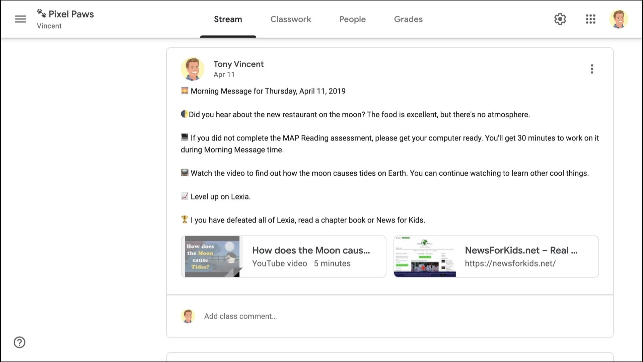The image size is (643, 362).
Task: Open the Google apps grid
Action: pyautogui.click(x=590, y=19)
